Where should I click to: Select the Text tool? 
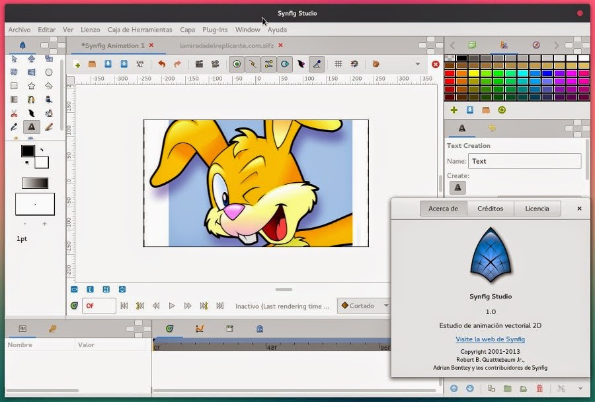point(32,127)
